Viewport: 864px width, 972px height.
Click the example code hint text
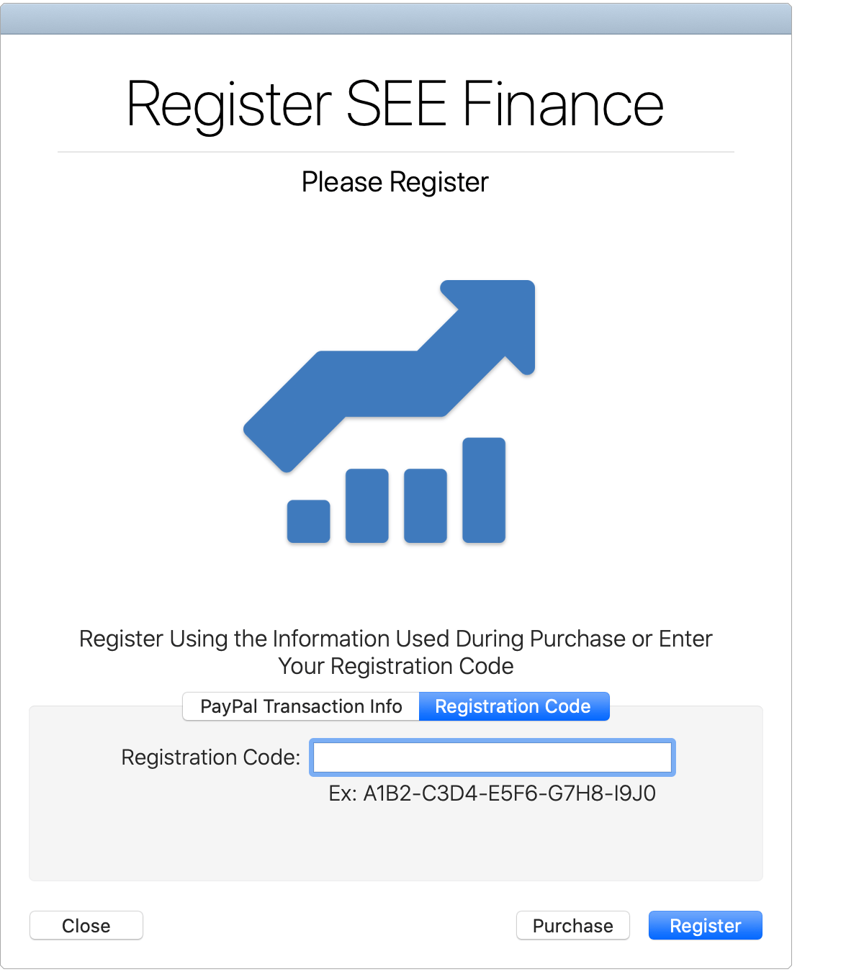492,793
